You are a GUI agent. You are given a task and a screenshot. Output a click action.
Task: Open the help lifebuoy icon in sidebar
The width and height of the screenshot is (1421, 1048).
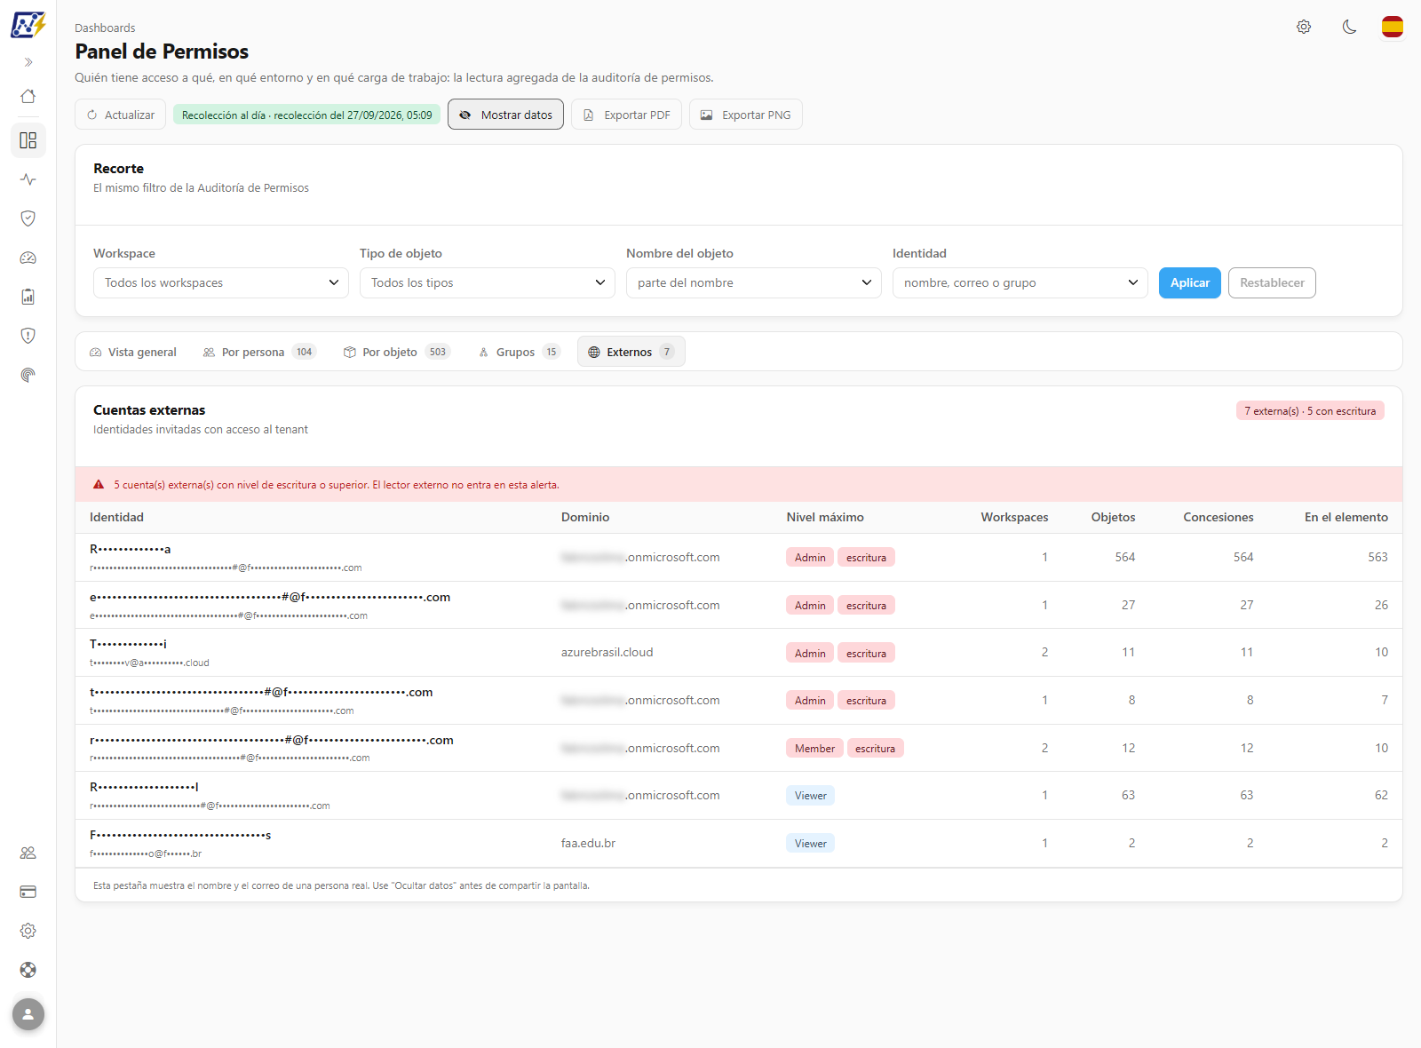click(x=28, y=970)
